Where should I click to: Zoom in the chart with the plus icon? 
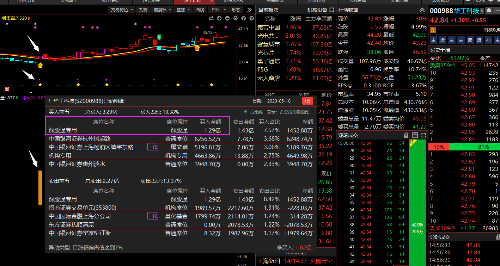click(219, 18)
